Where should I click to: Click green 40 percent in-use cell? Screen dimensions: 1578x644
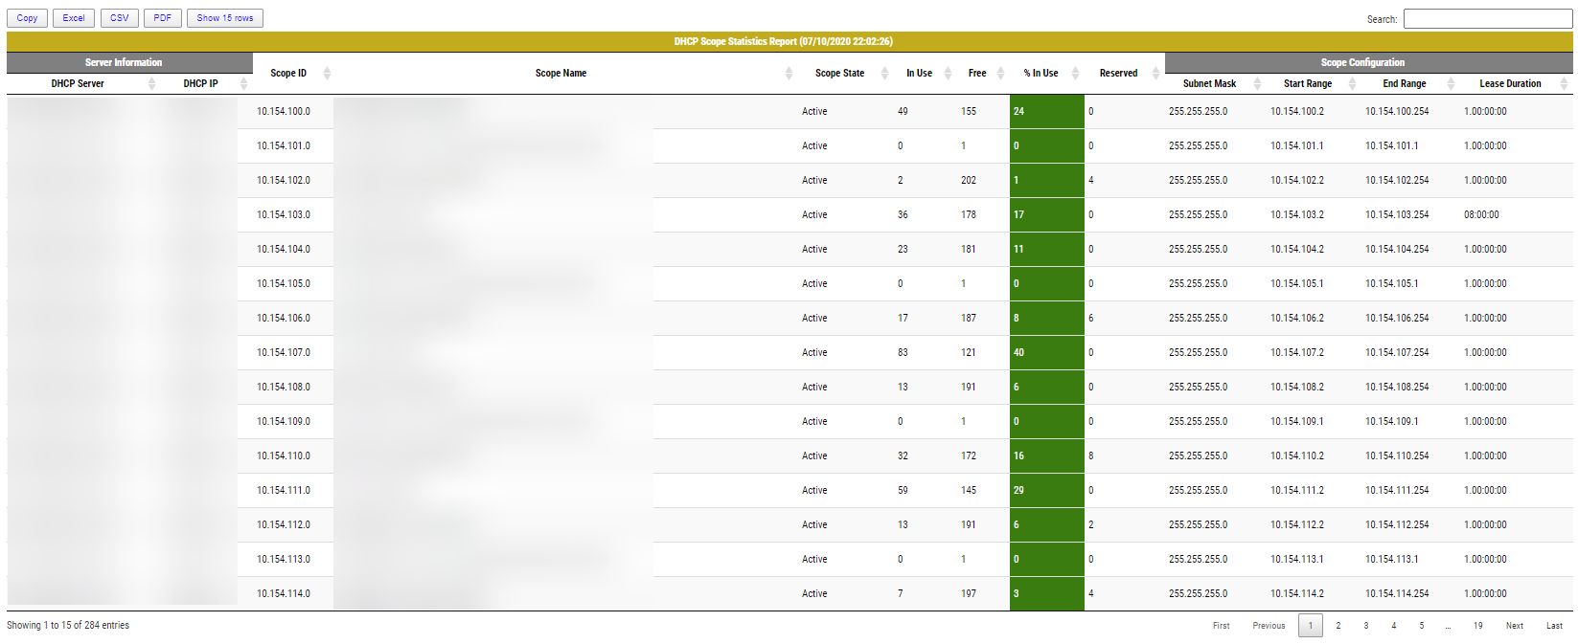[1046, 353]
